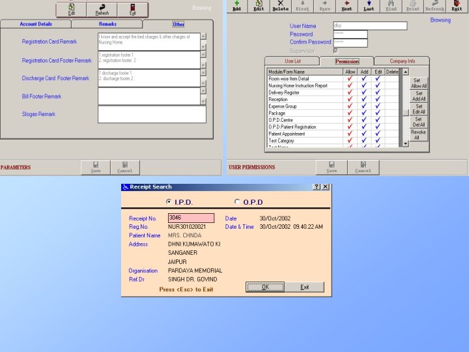Click the Password field

point(350,34)
